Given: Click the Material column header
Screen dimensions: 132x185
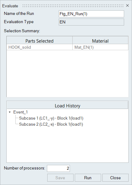Looking at the screenshot, I should coord(101,41).
